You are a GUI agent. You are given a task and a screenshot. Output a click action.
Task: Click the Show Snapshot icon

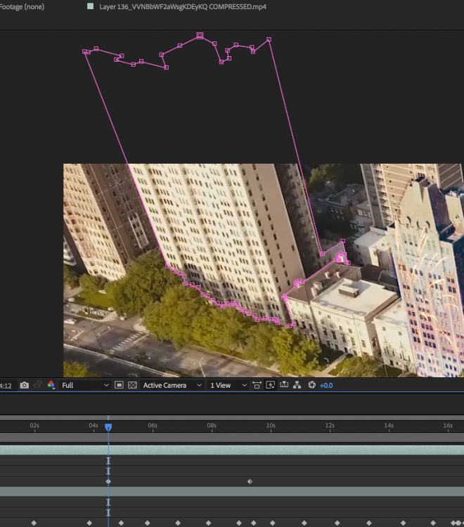(x=38, y=385)
